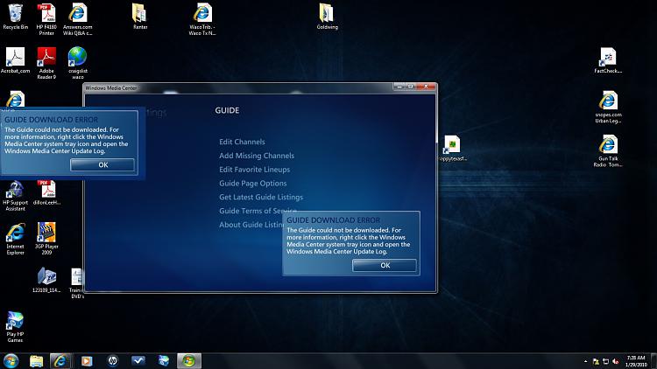Open the Play HP Games icon
Viewport: 657px width, 369px height.
(x=16, y=327)
